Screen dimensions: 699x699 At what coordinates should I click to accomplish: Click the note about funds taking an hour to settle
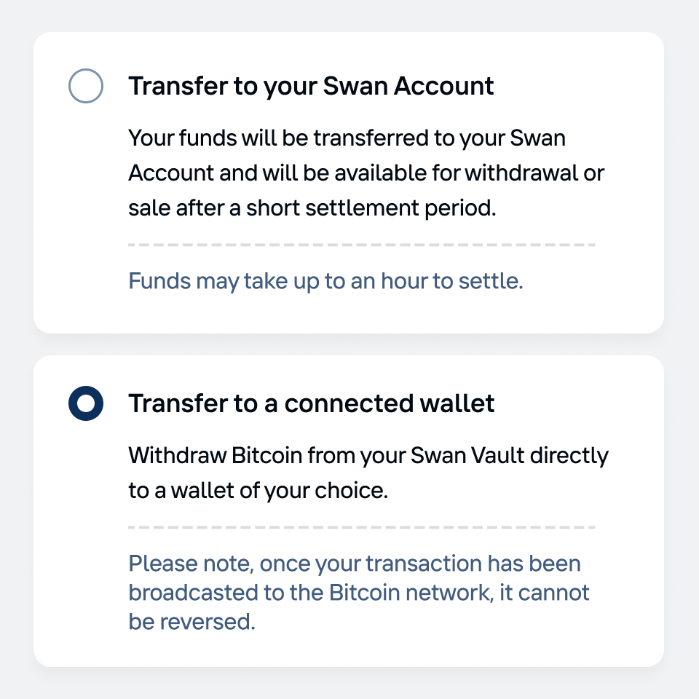tap(325, 281)
